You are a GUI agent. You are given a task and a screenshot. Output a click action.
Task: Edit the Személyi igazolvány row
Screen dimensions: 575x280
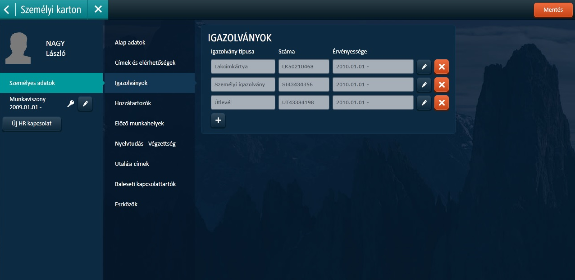[424, 84]
